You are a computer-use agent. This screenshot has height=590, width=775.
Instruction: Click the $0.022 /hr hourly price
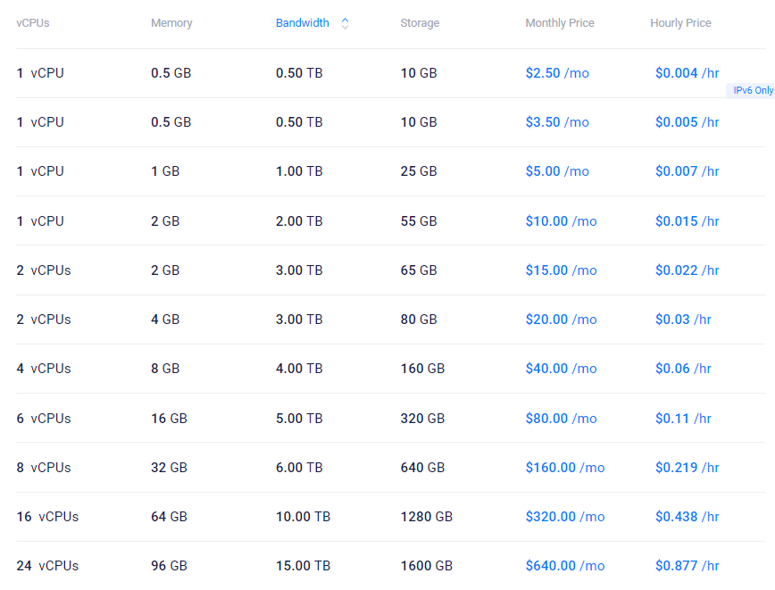coord(687,270)
